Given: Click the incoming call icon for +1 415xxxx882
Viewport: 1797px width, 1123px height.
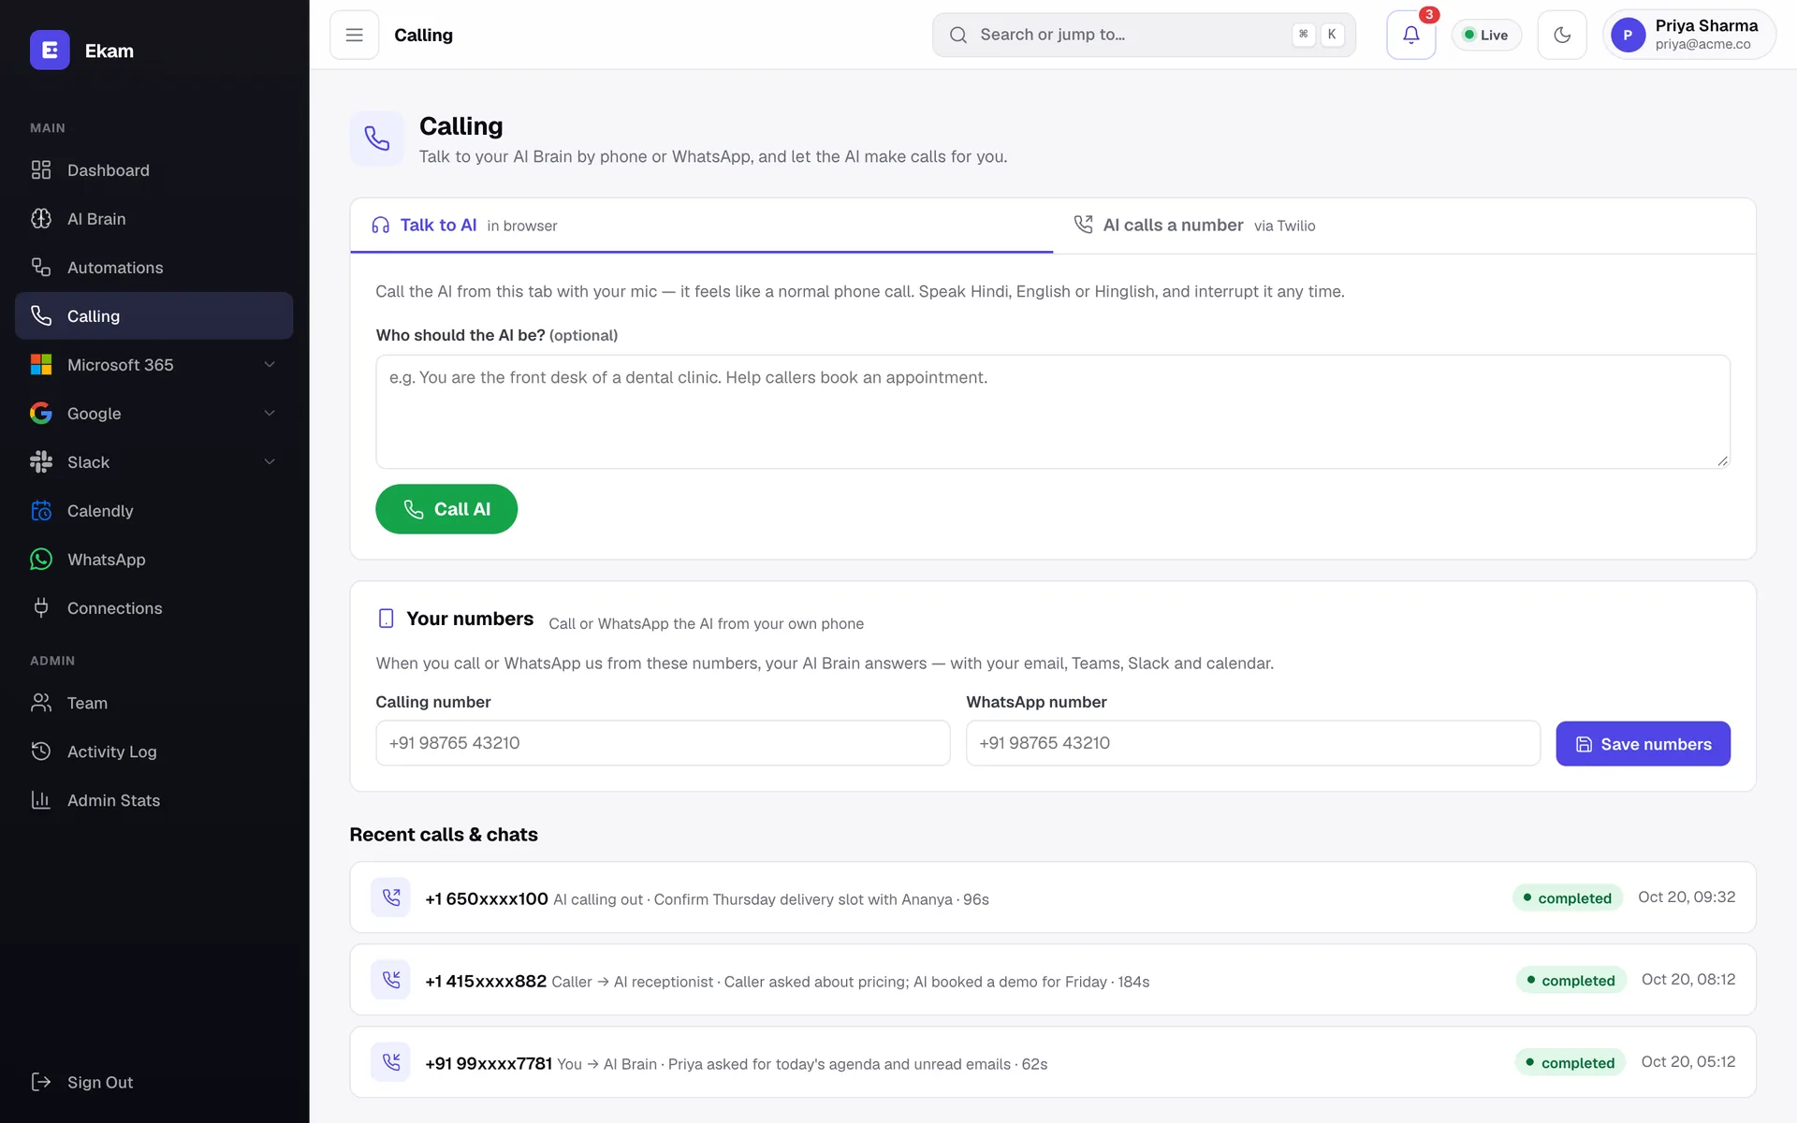Looking at the screenshot, I should click(390, 980).
